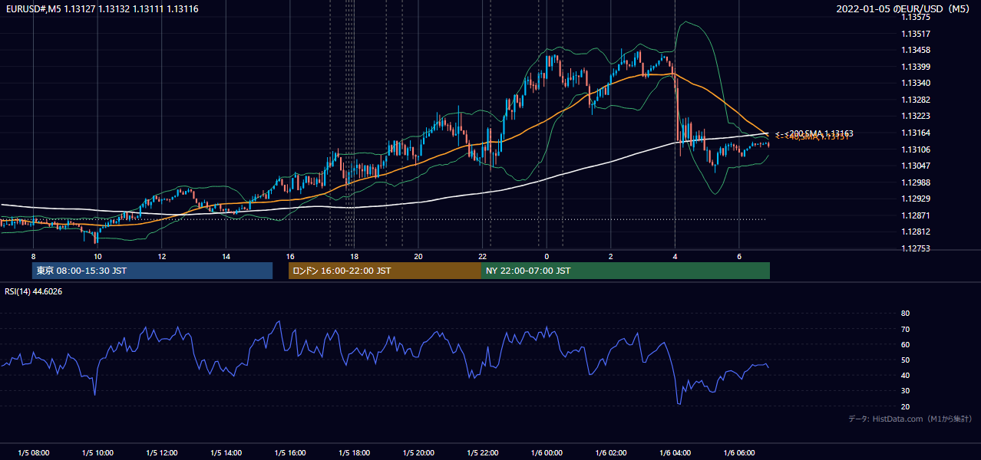This screenshot has height=460, width=981.
Task: Click the '1/6 00:00' bottom date label
Action: pos(547,452)
